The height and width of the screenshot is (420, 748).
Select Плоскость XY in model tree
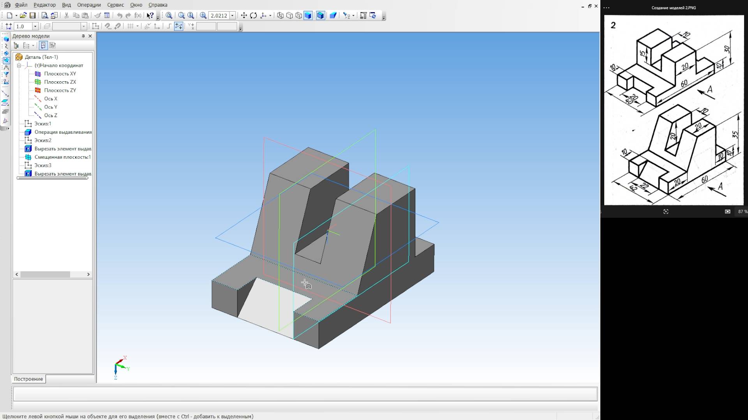point(60,73)
